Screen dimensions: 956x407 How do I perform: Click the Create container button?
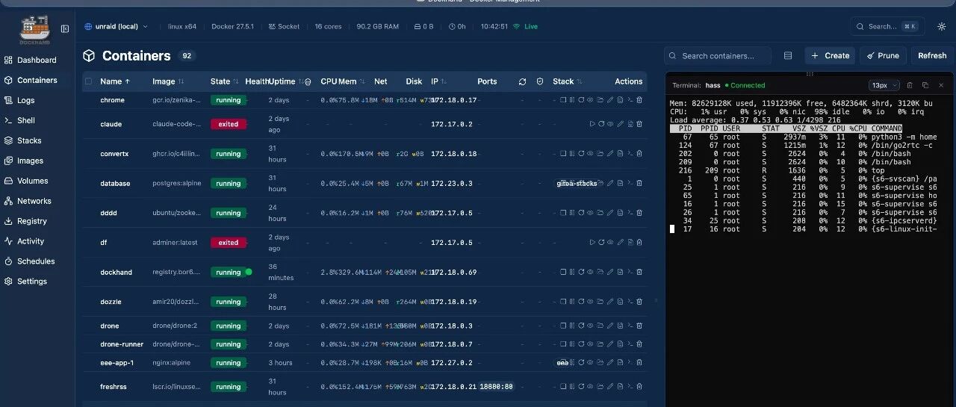pyautogui.click(x=830, y=55)
